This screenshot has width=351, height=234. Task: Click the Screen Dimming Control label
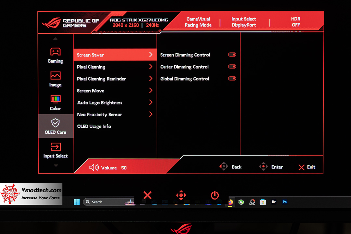[x=185, y=55]
